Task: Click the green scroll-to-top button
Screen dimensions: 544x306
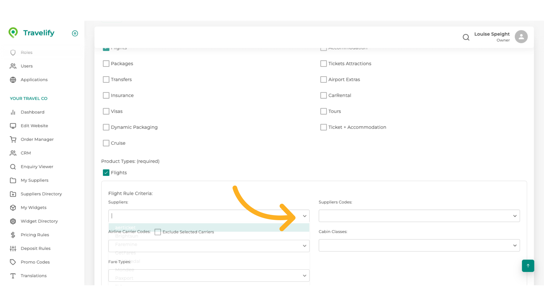Action: point(528,266)
